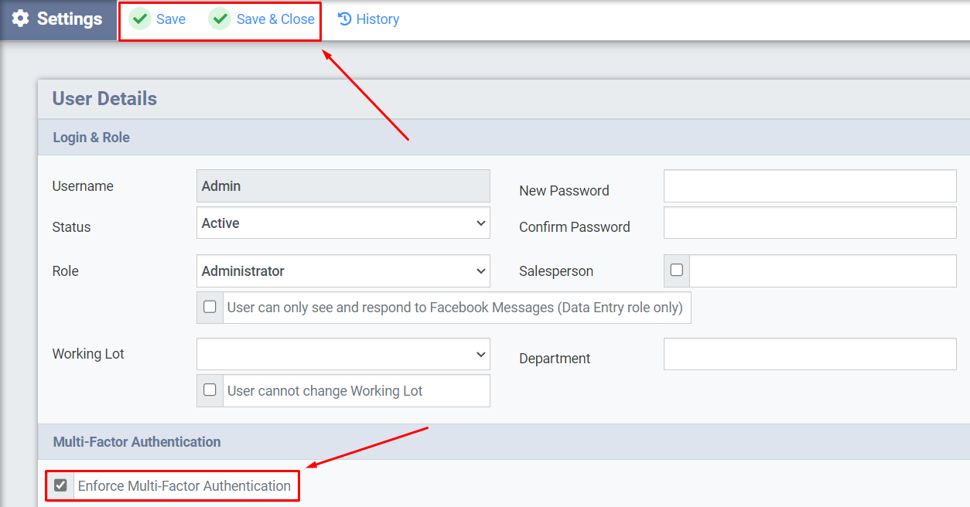Open the Working Lot dropdown

click(343, 354)
